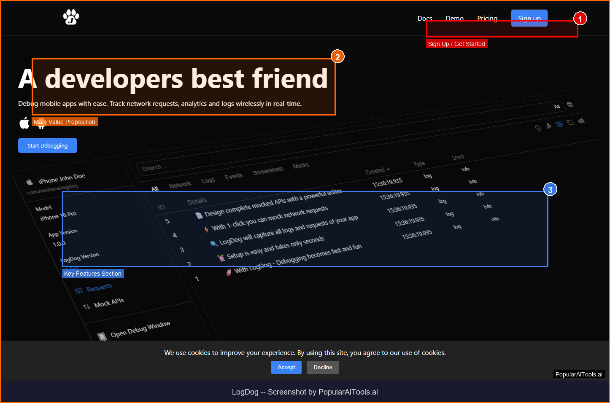Go to the Demo nav link
610x403 pixels.
click(x=454, y=18)
